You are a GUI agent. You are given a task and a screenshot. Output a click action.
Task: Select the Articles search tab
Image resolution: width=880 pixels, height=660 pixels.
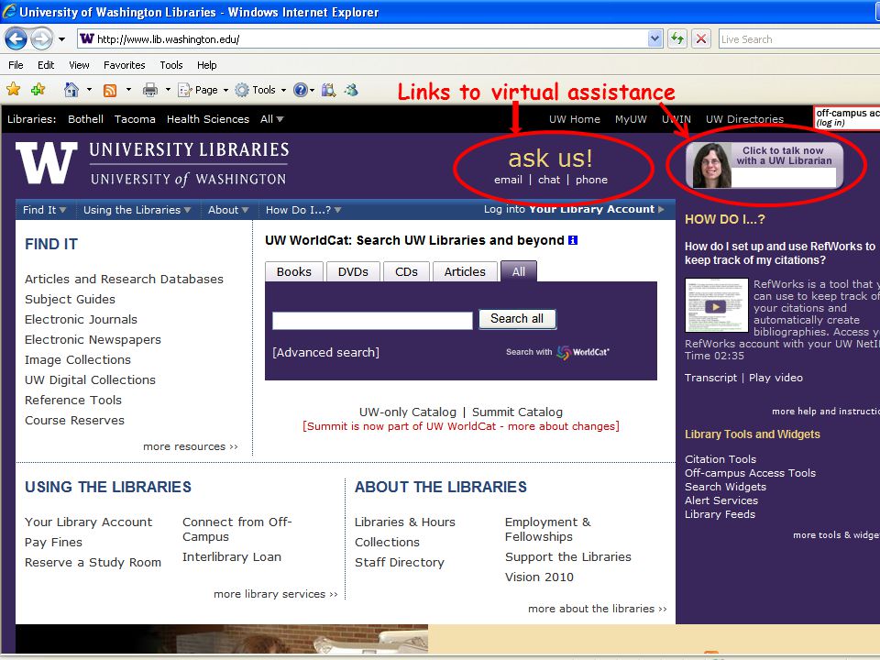tap(465, 271)
